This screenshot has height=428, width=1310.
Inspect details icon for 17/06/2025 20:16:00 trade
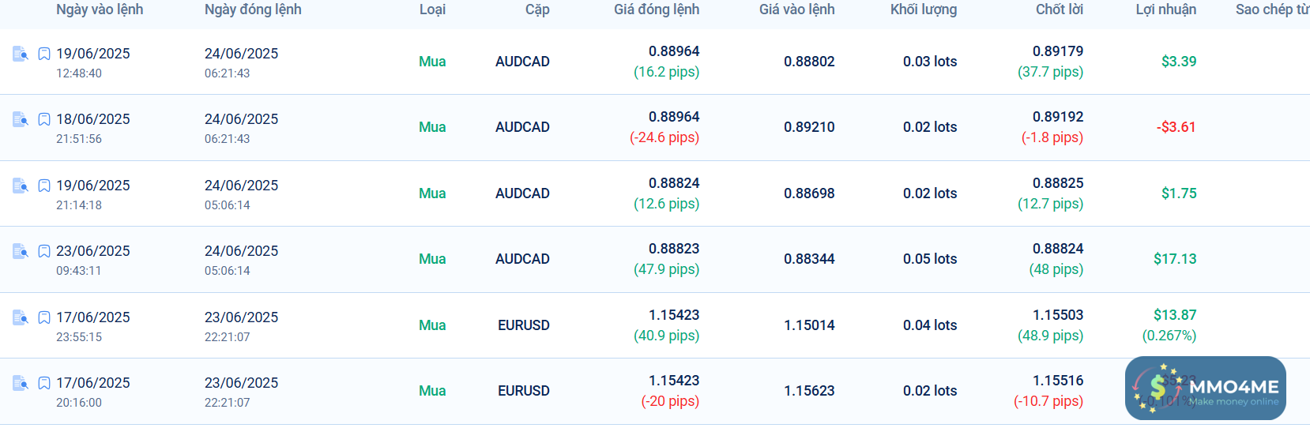point(21,383)
